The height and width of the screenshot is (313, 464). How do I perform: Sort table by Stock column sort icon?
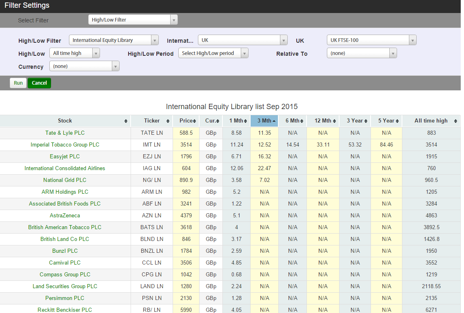(126, 121)
